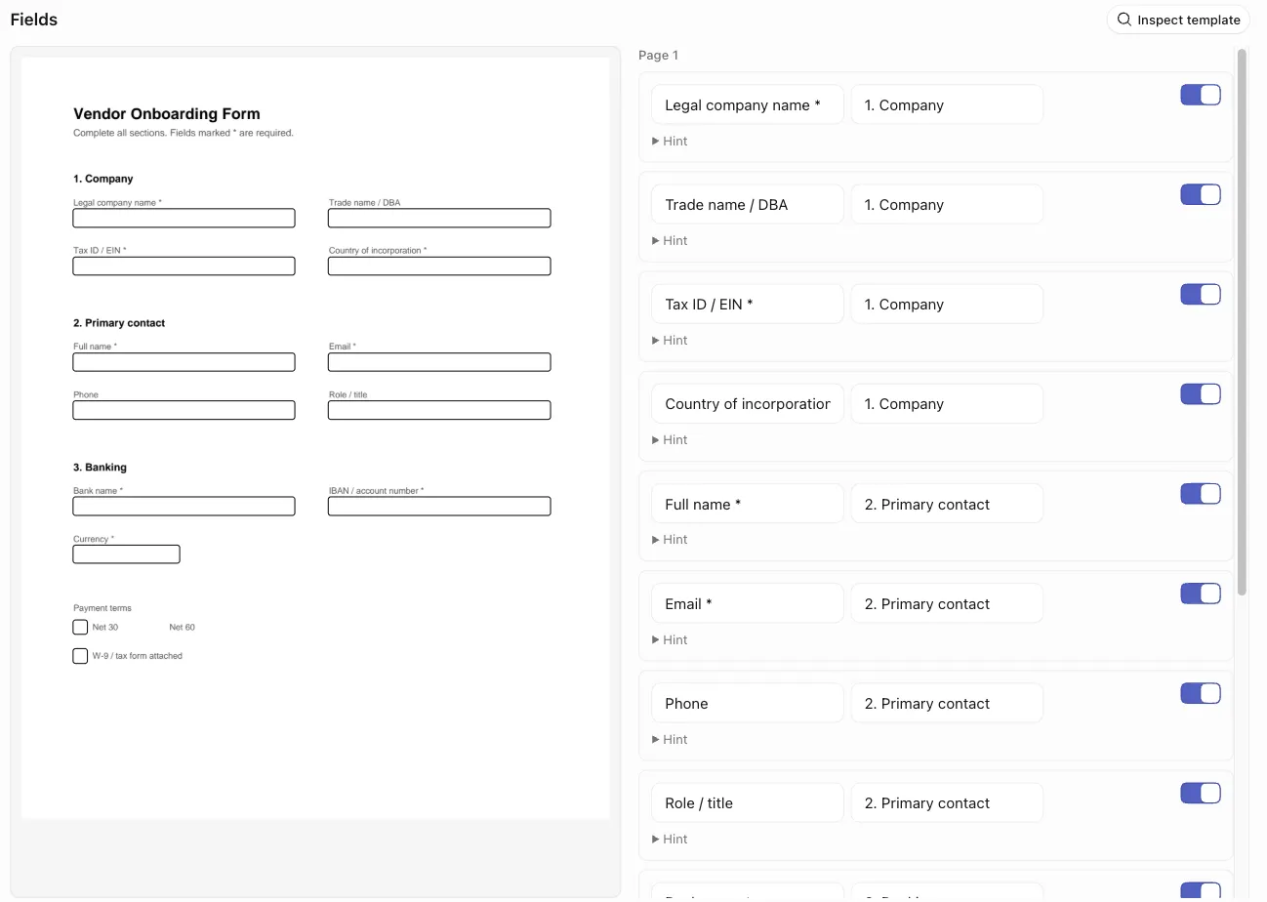The image size is (1267, 902).
Task: Disable the Full name field switch
Action: (x=1201, y=494)
